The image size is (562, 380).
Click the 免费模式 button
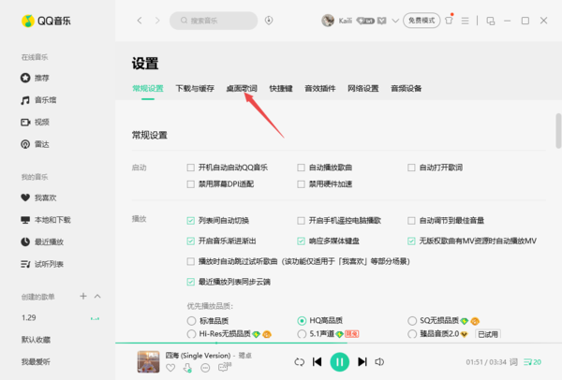click(421, 20)
